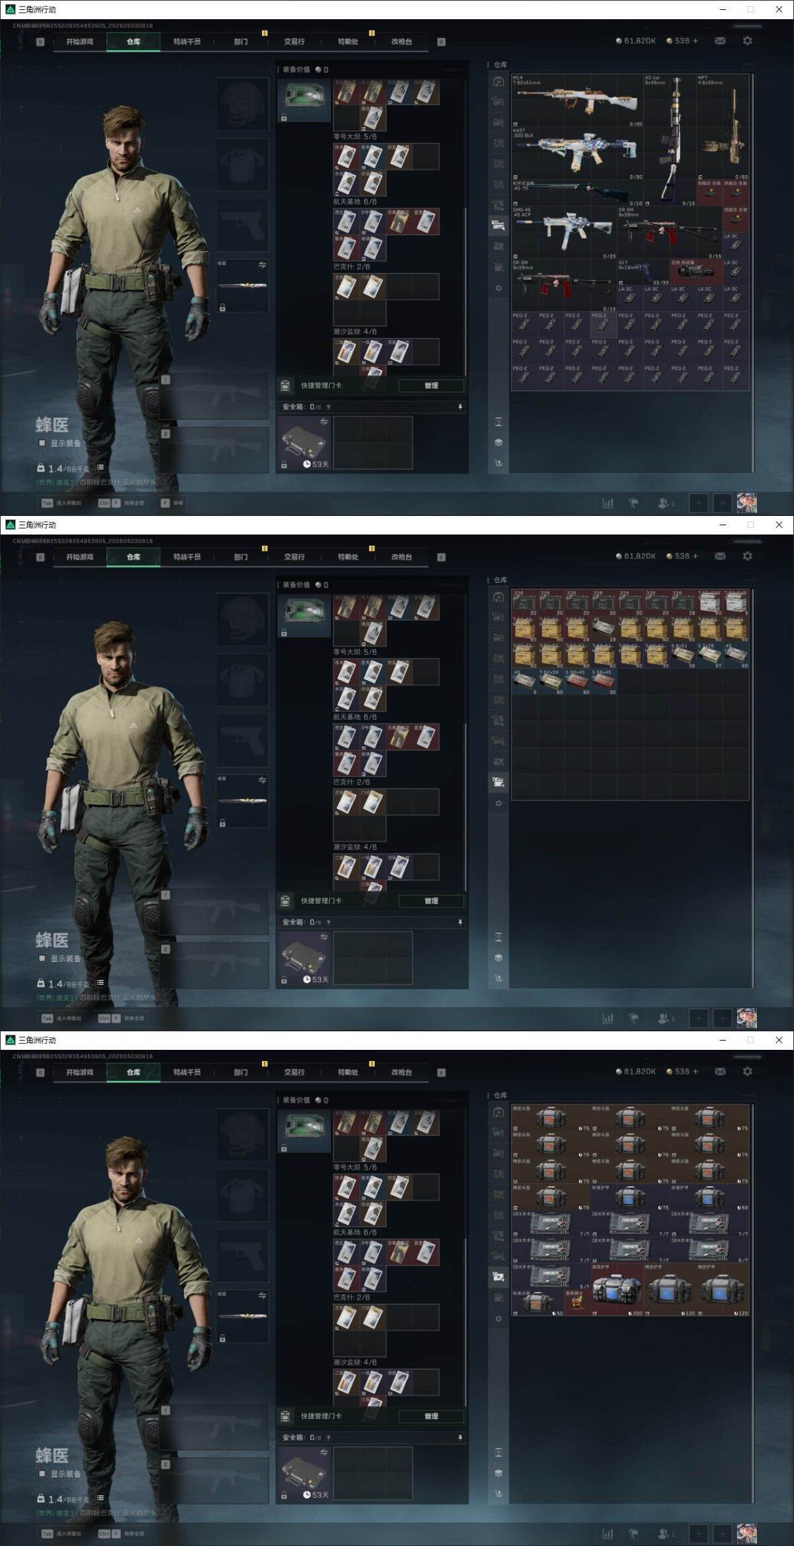The image size is (794, 1546).
Task: Select 部门 tab in middle window
Action: click(241, 557)
